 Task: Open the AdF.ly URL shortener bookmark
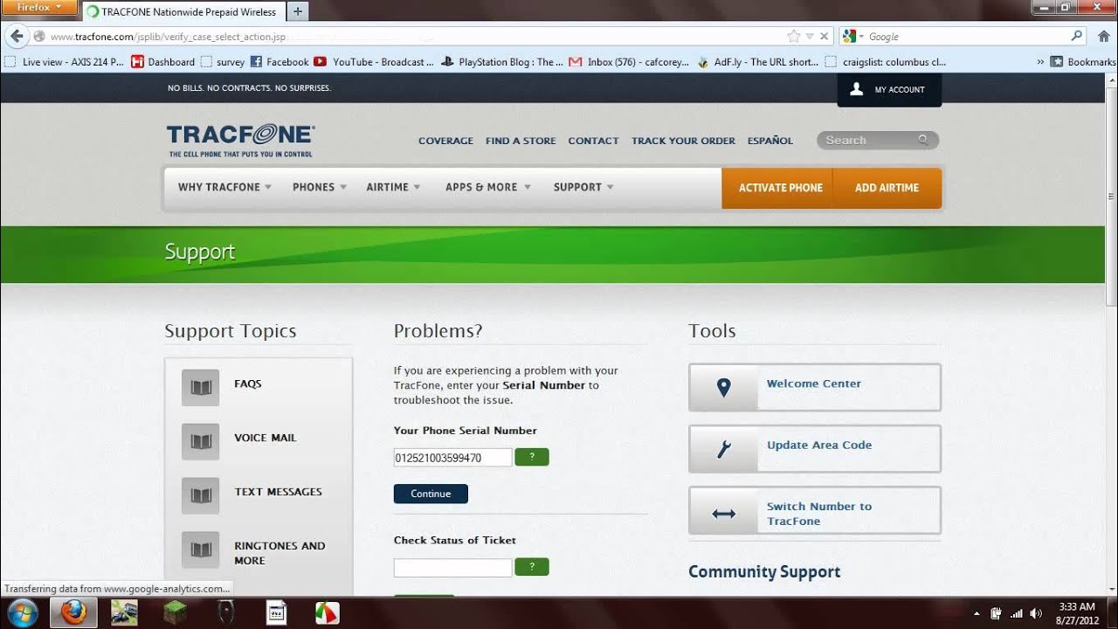757,62
